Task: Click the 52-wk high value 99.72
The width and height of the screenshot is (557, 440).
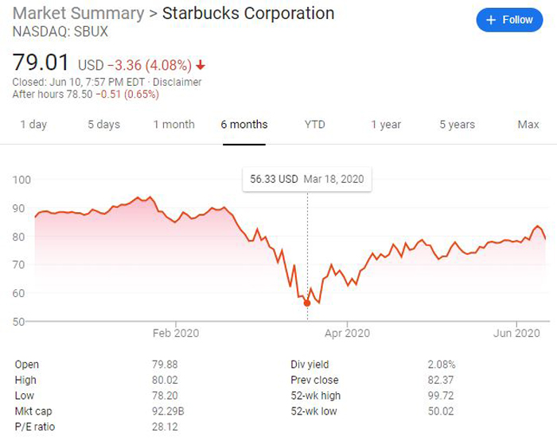Action: pos(441,396)
